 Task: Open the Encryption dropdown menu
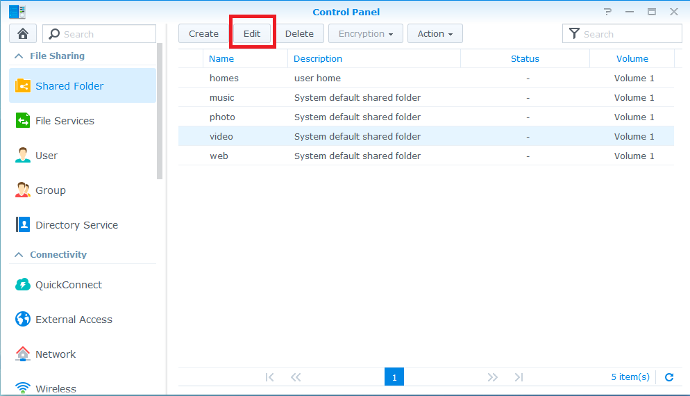tap(365, 33)
